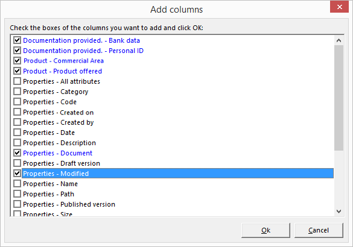Click scrollbar down arrow in list

[339, 211]
